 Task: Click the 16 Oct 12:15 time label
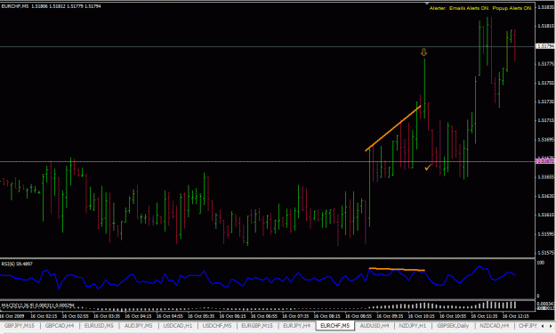(516, 316)
